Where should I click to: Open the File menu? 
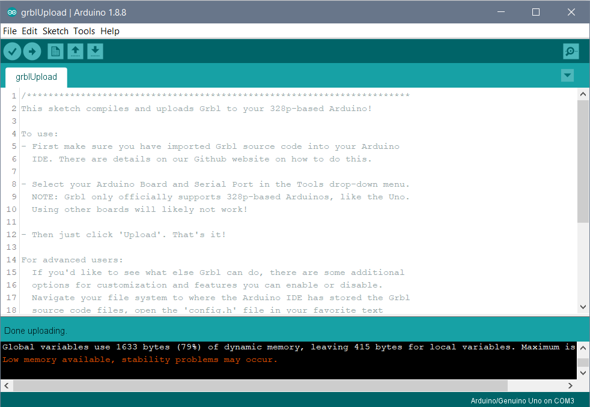tap(10, 31)
